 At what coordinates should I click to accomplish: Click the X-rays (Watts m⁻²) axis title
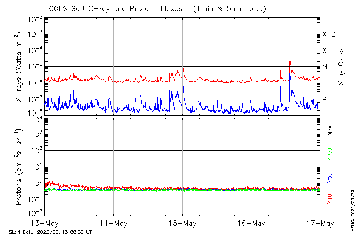point(19,67)
